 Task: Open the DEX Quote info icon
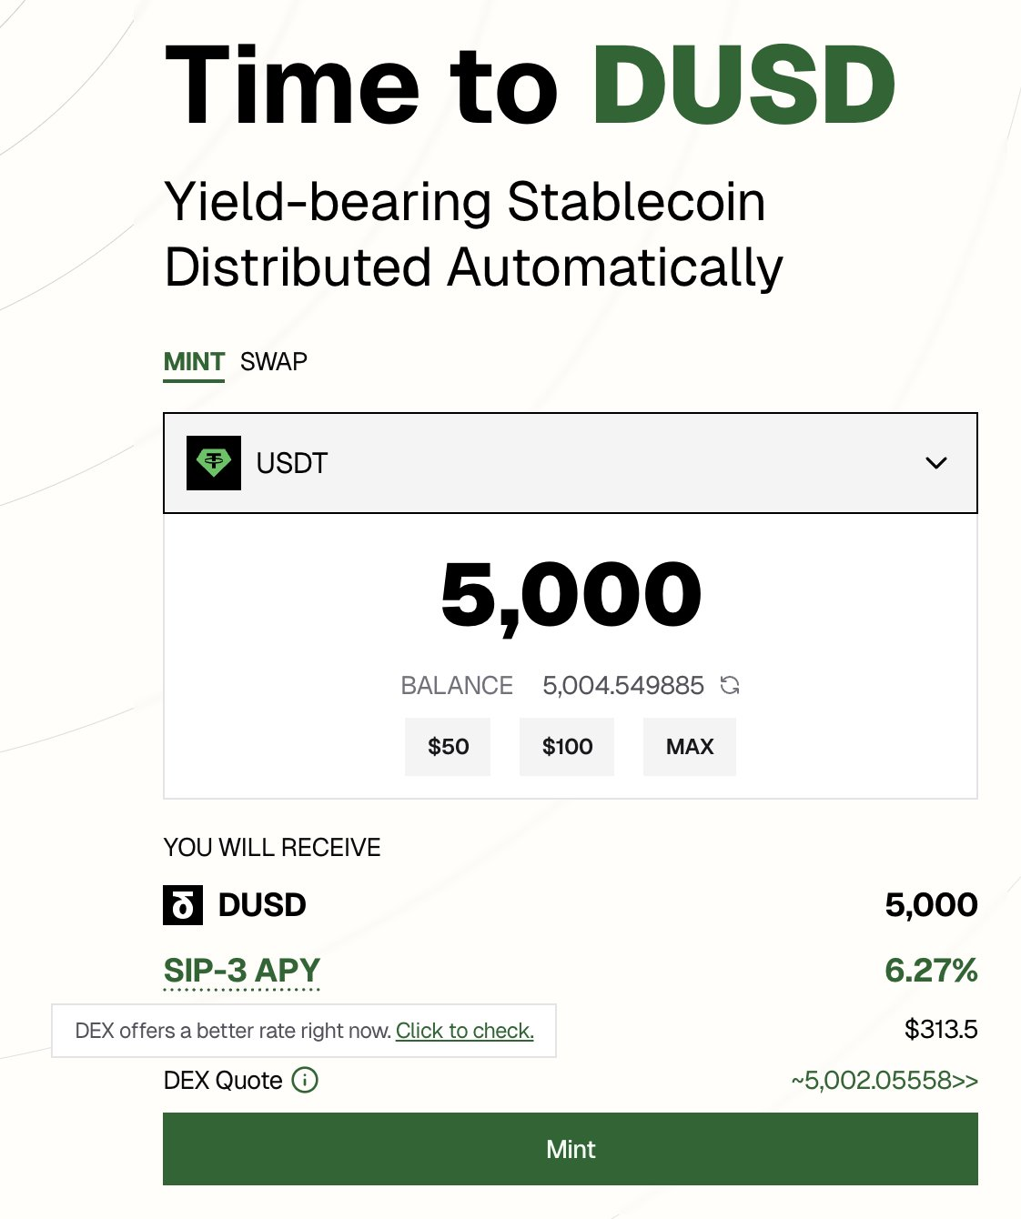point(305,1080)
